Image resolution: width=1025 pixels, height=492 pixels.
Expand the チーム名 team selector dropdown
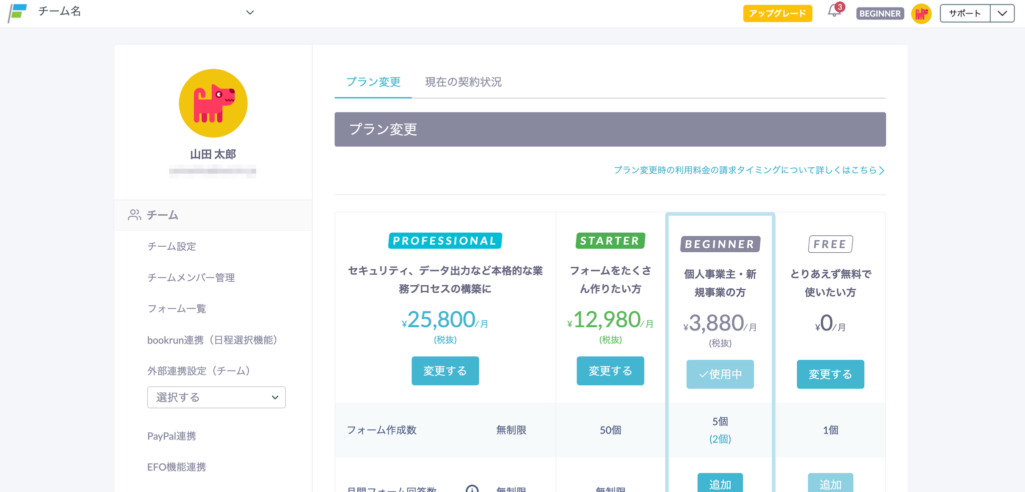[x=250, y=13]
